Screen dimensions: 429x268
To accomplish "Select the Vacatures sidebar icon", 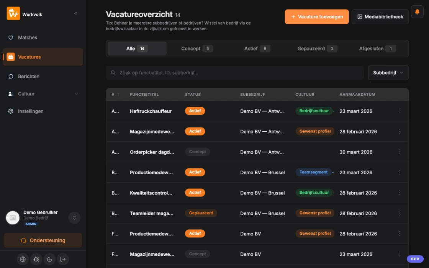I will coord(13,57).
